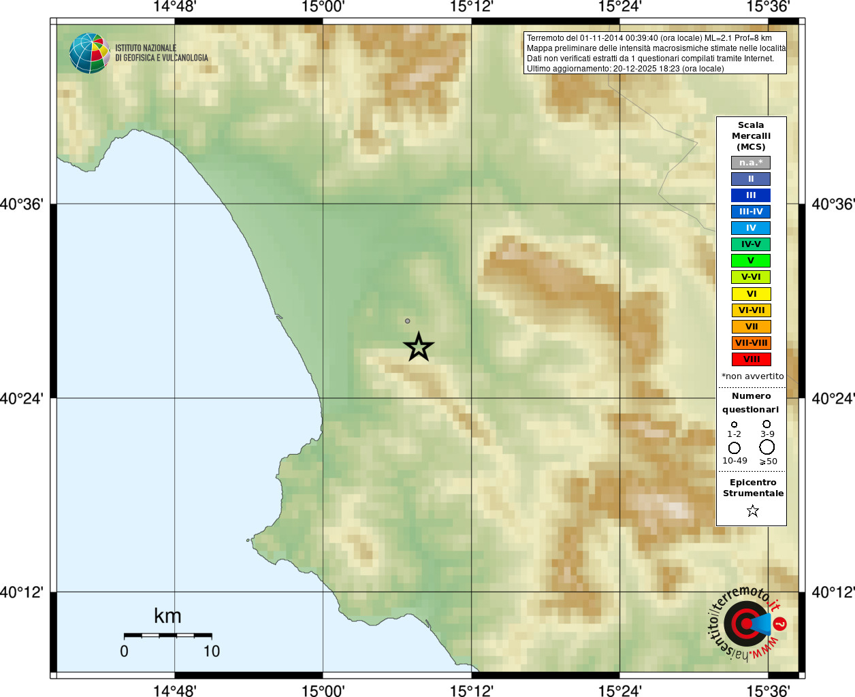Select the gray n.a. intensity swatch

(751, 163)
